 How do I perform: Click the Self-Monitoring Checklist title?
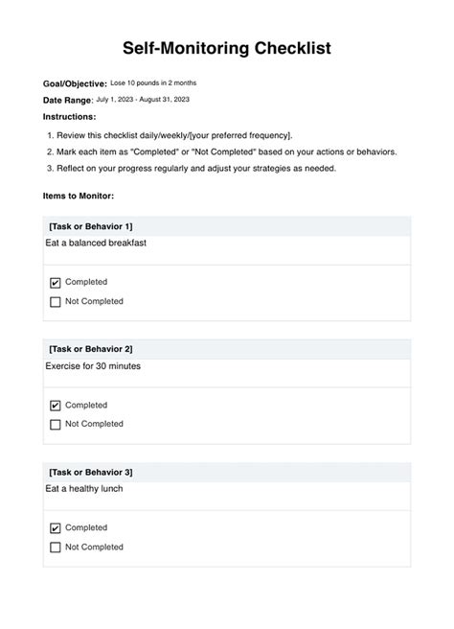point(227,48)
